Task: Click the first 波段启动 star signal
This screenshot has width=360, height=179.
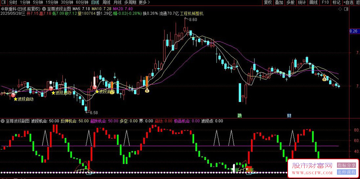Action: tap(23, 99)
